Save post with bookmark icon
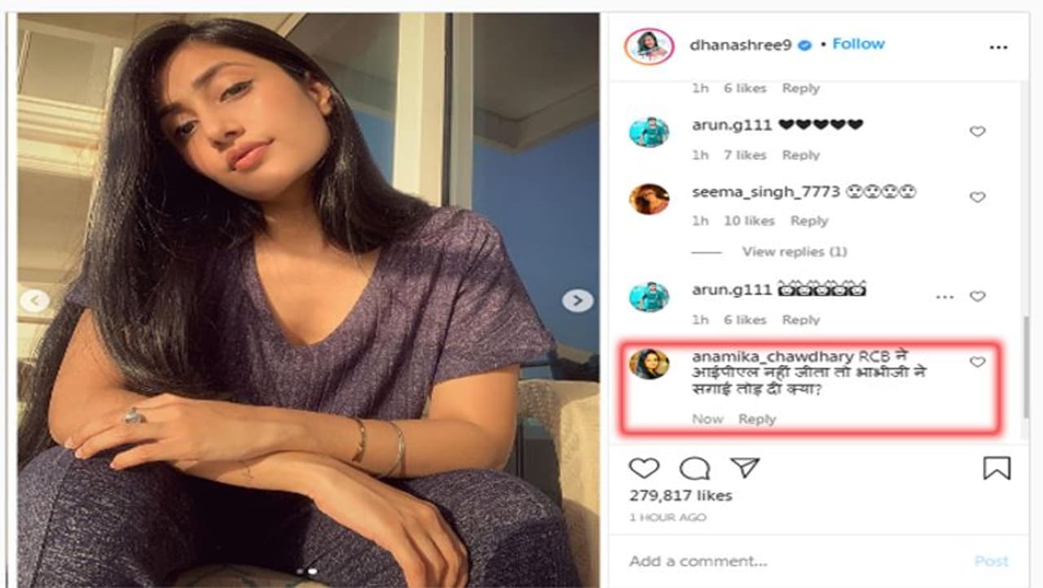 997,468
